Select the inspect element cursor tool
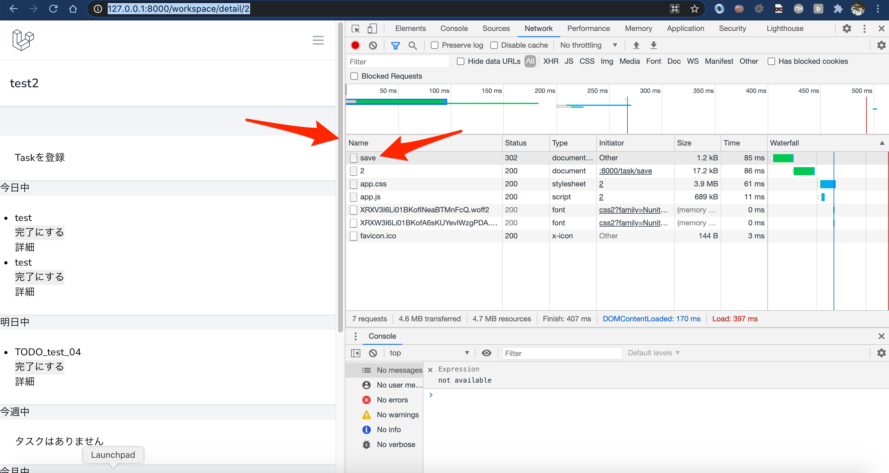Viewport: 889px width, 473px height. (x=355, y=29)
